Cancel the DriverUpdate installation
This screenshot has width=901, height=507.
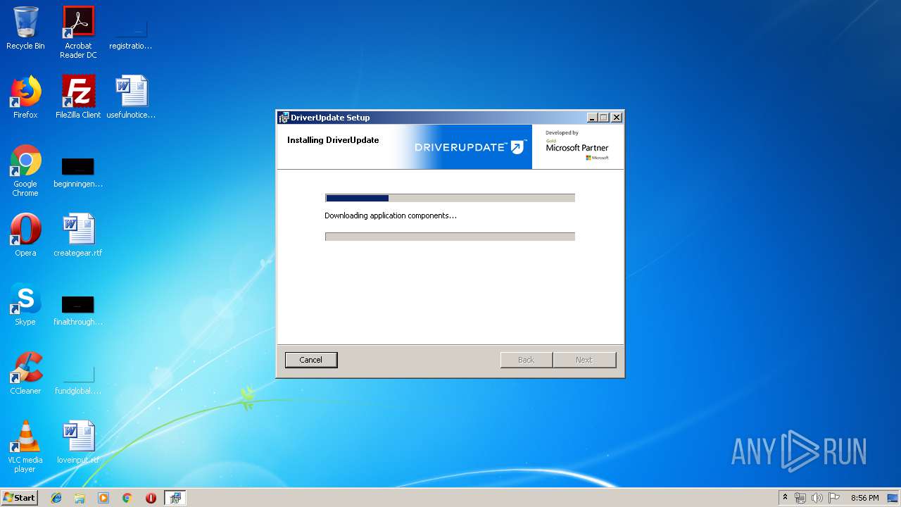tap(311, 360)
